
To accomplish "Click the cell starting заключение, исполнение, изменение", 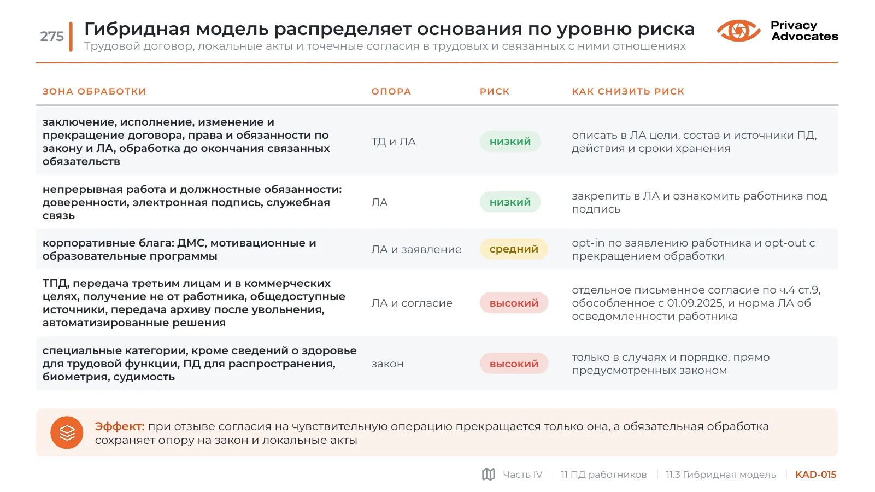I will (x=186, y=142).
